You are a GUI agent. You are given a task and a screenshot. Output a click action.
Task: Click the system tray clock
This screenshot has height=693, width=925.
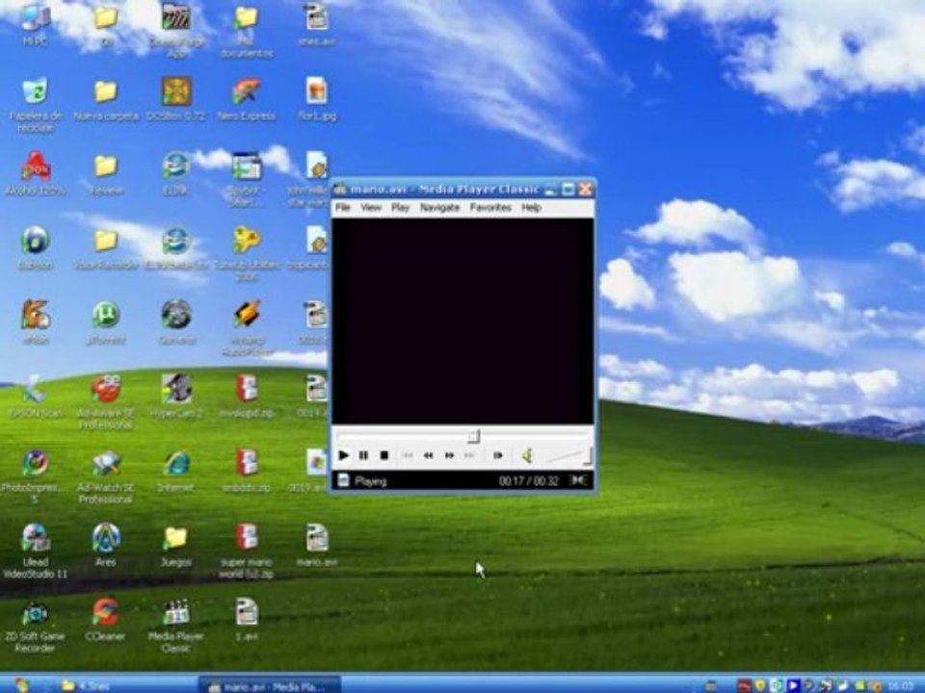[x=900, y=686]
